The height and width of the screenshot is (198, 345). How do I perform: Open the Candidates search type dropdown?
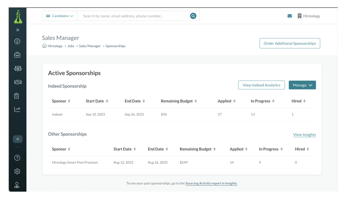[x=60, y=16]
